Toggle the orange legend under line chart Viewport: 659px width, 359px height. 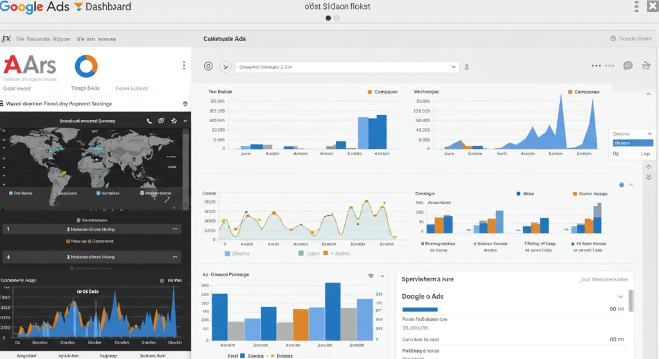point(337,254)
